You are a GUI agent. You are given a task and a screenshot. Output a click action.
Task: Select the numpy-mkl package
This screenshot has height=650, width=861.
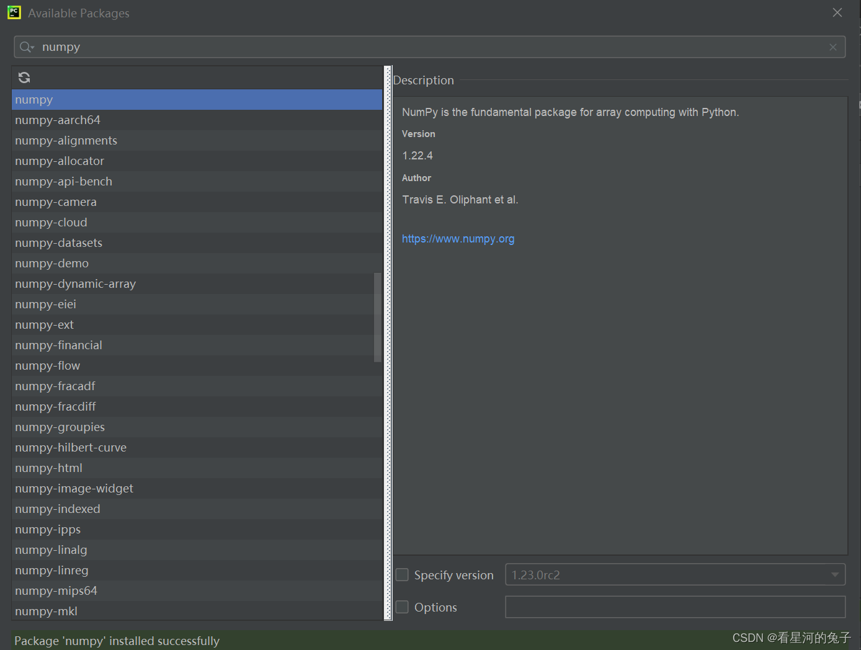(197, 611)
